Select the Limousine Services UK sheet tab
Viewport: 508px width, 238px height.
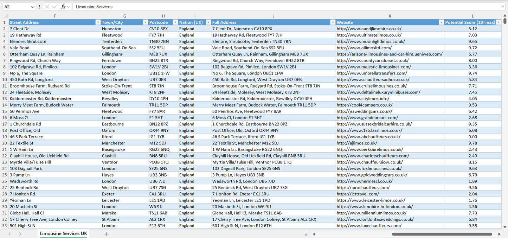(x=63, y=234)
